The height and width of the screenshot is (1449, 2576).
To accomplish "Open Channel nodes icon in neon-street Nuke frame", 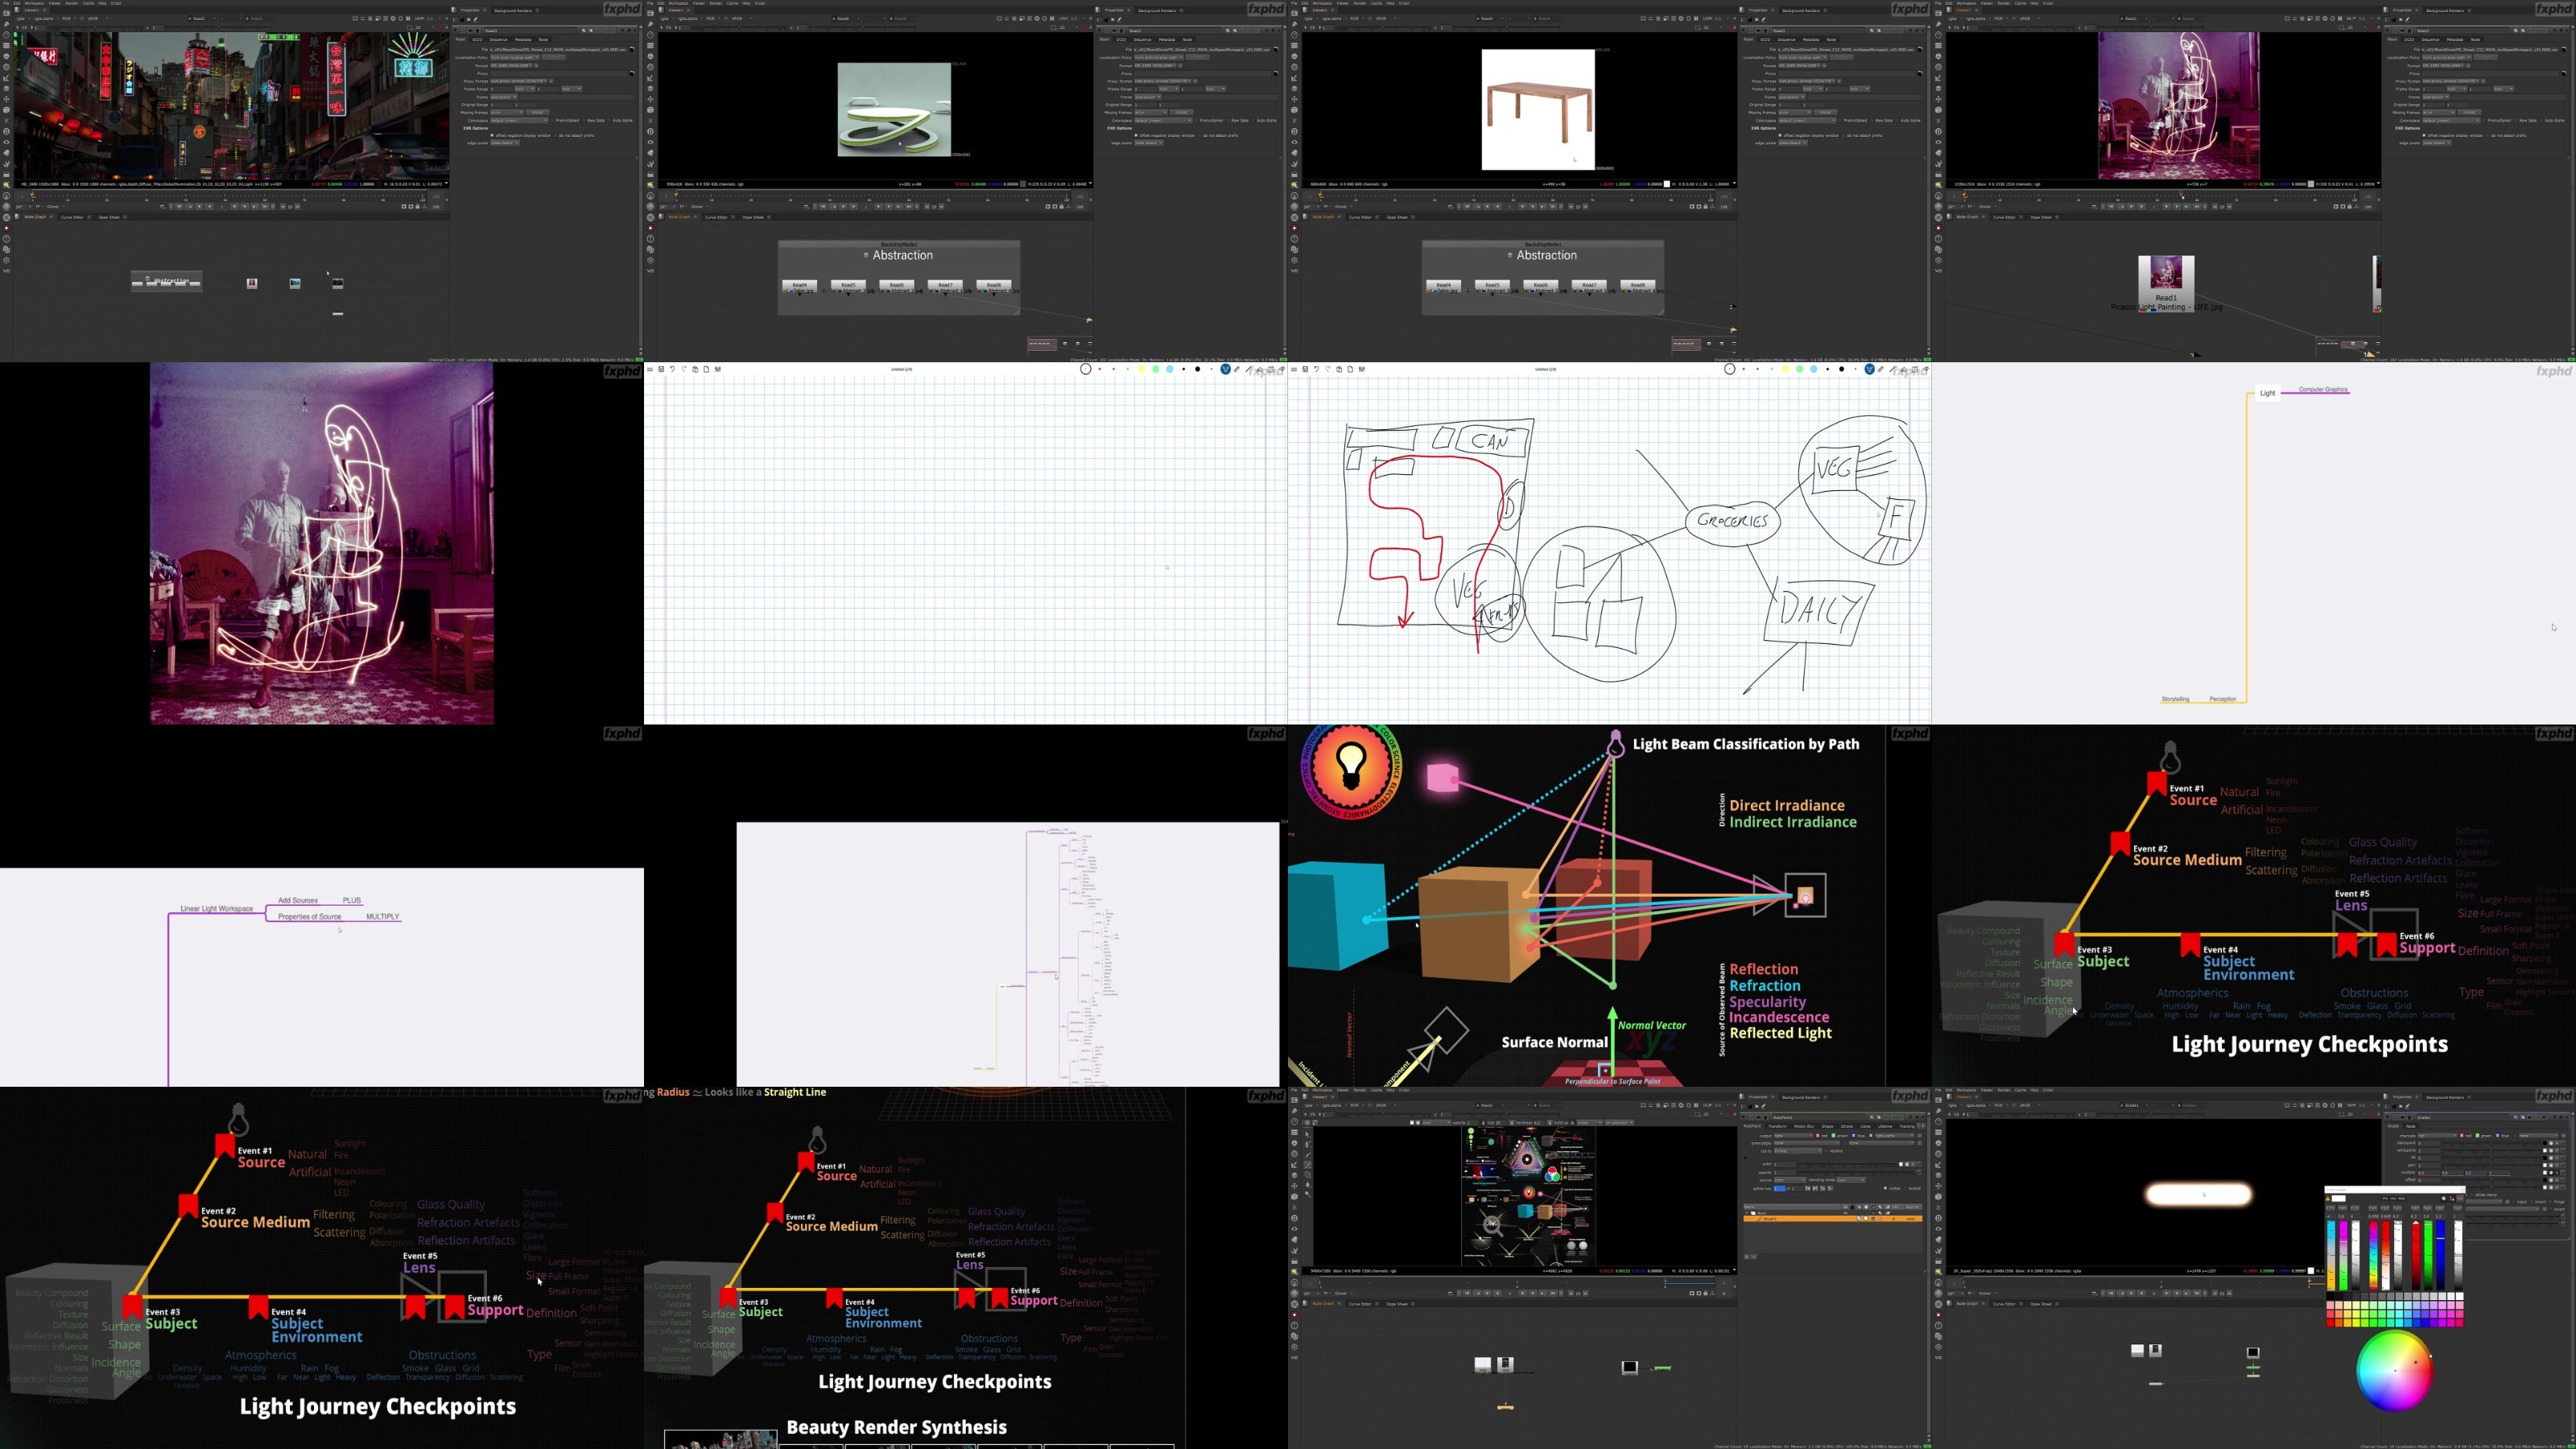I will pyautogui.click(x=6, y=45).
